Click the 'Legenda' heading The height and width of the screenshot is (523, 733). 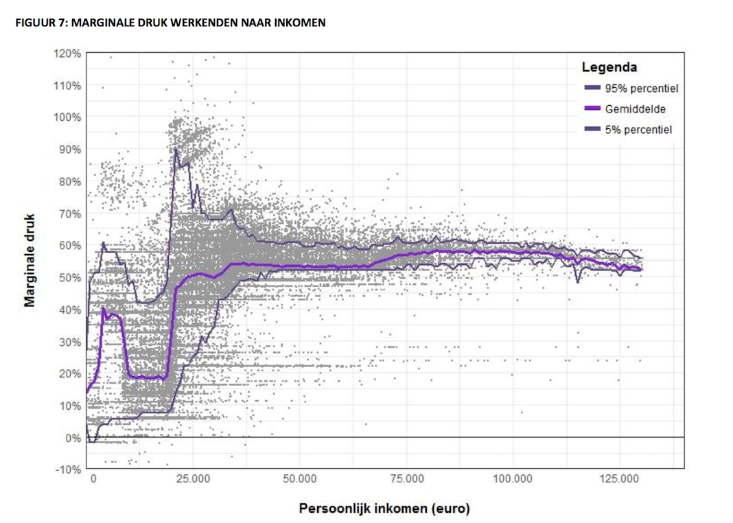[x=609, y=67]
